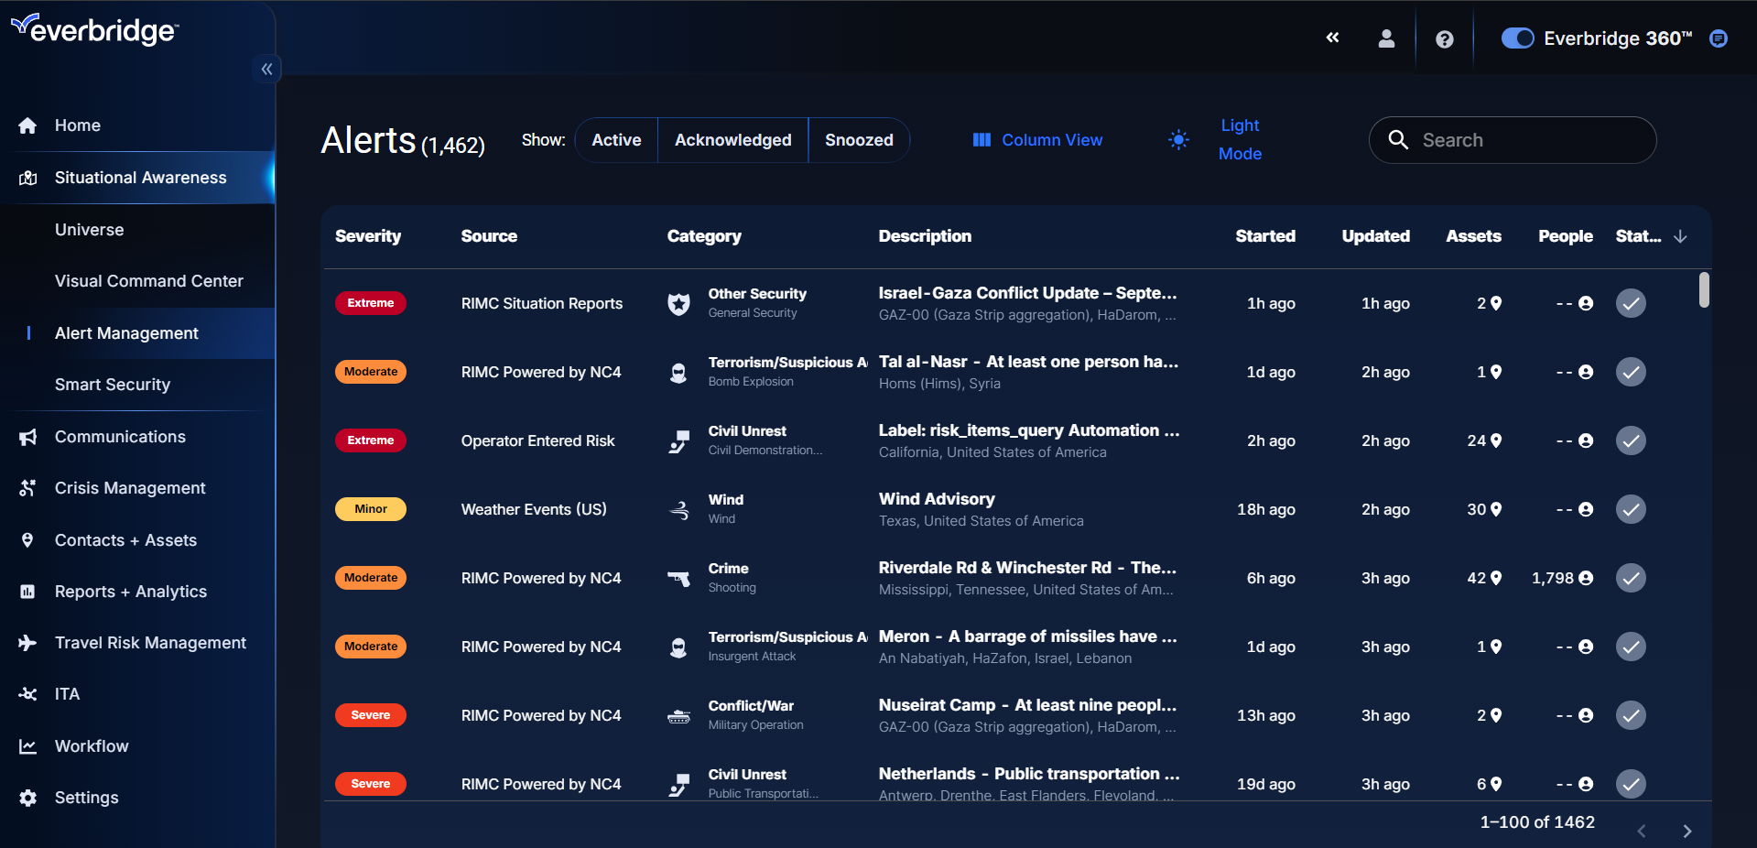Collapse the top bar double-chevron icon
The width and height of the screenshot is (1757, 848).
pyautogui.click(x=1332, y=38)
